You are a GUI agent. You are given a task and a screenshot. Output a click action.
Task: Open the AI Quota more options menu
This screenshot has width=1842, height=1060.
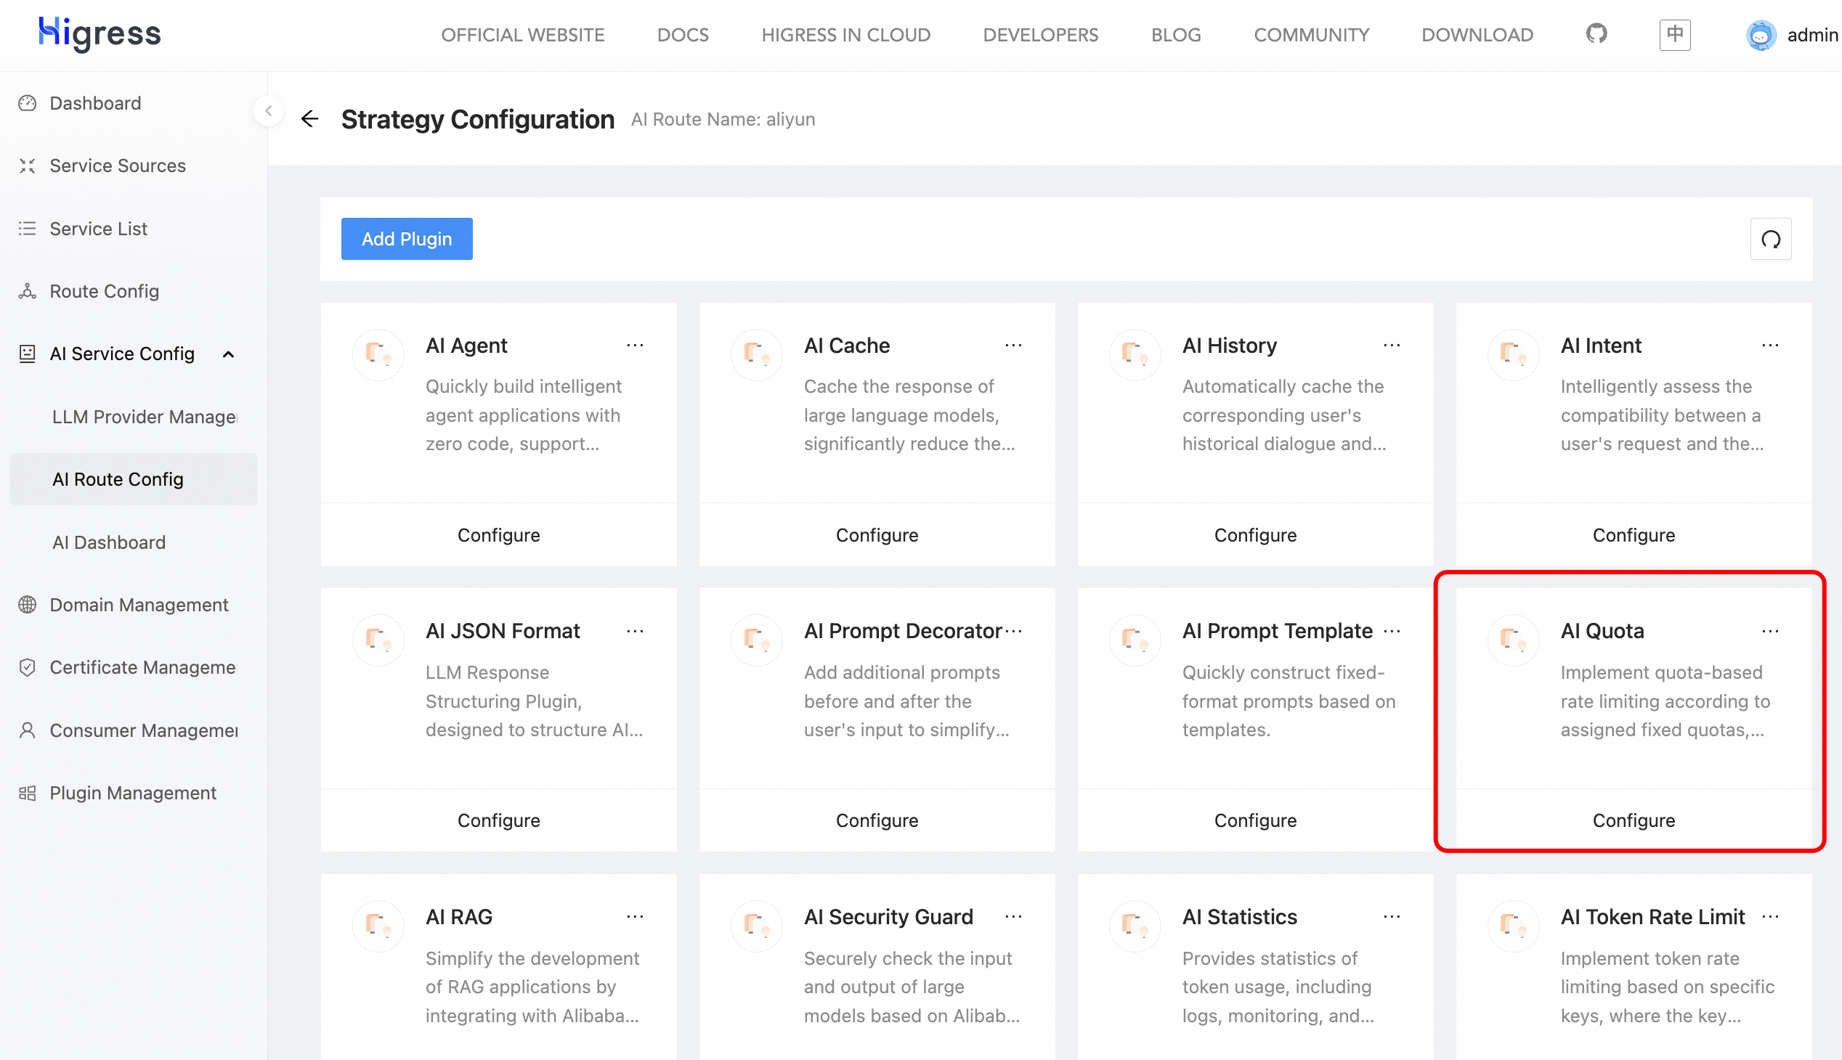(1770, 631)
